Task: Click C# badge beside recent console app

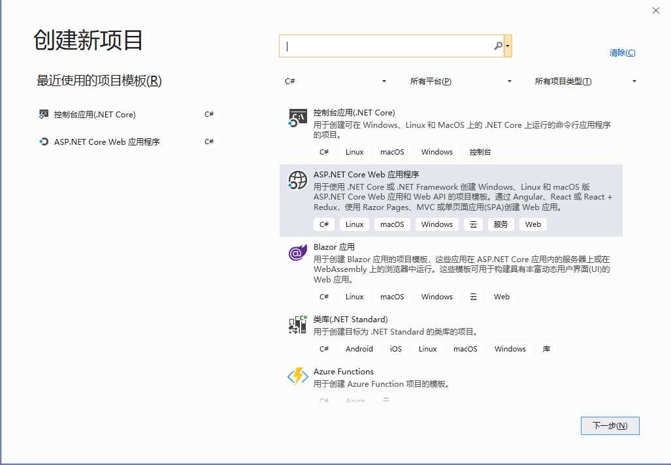Action: 209,114
